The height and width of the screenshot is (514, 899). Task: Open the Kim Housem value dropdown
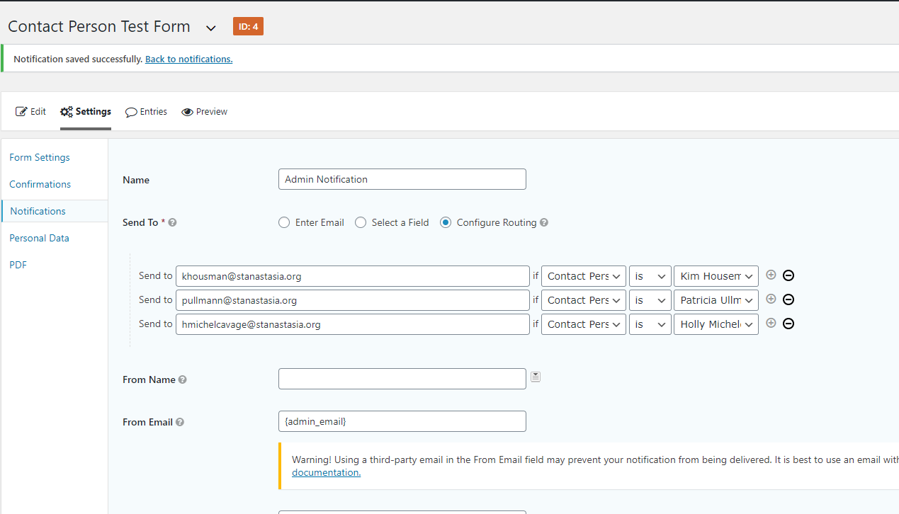click(x=716, y=276)
